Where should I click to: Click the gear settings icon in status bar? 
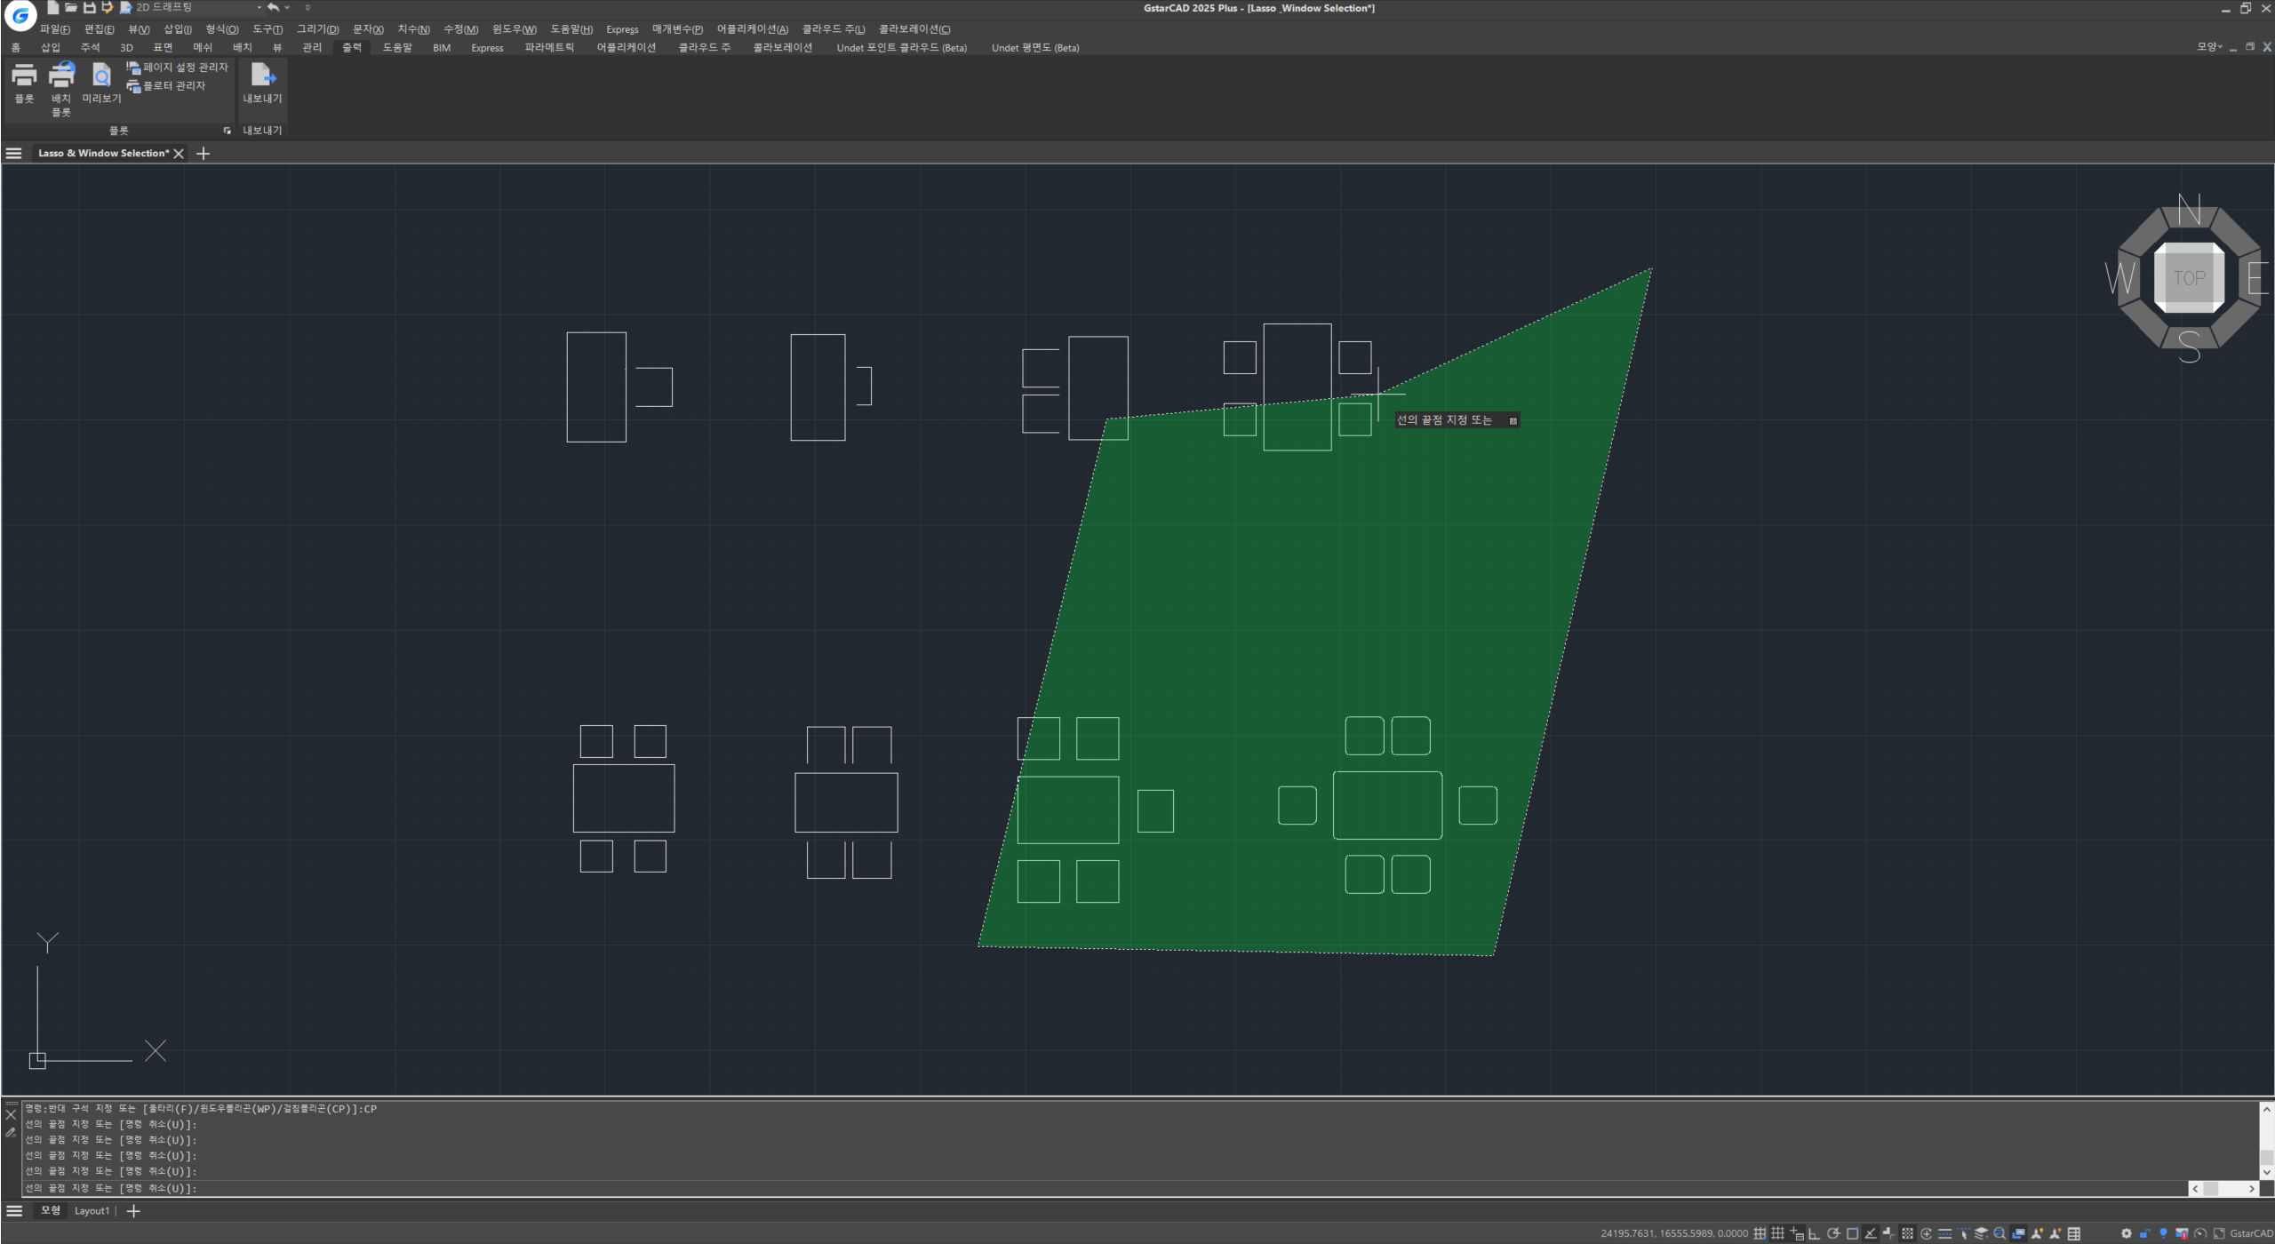tap(2126, 1233)
